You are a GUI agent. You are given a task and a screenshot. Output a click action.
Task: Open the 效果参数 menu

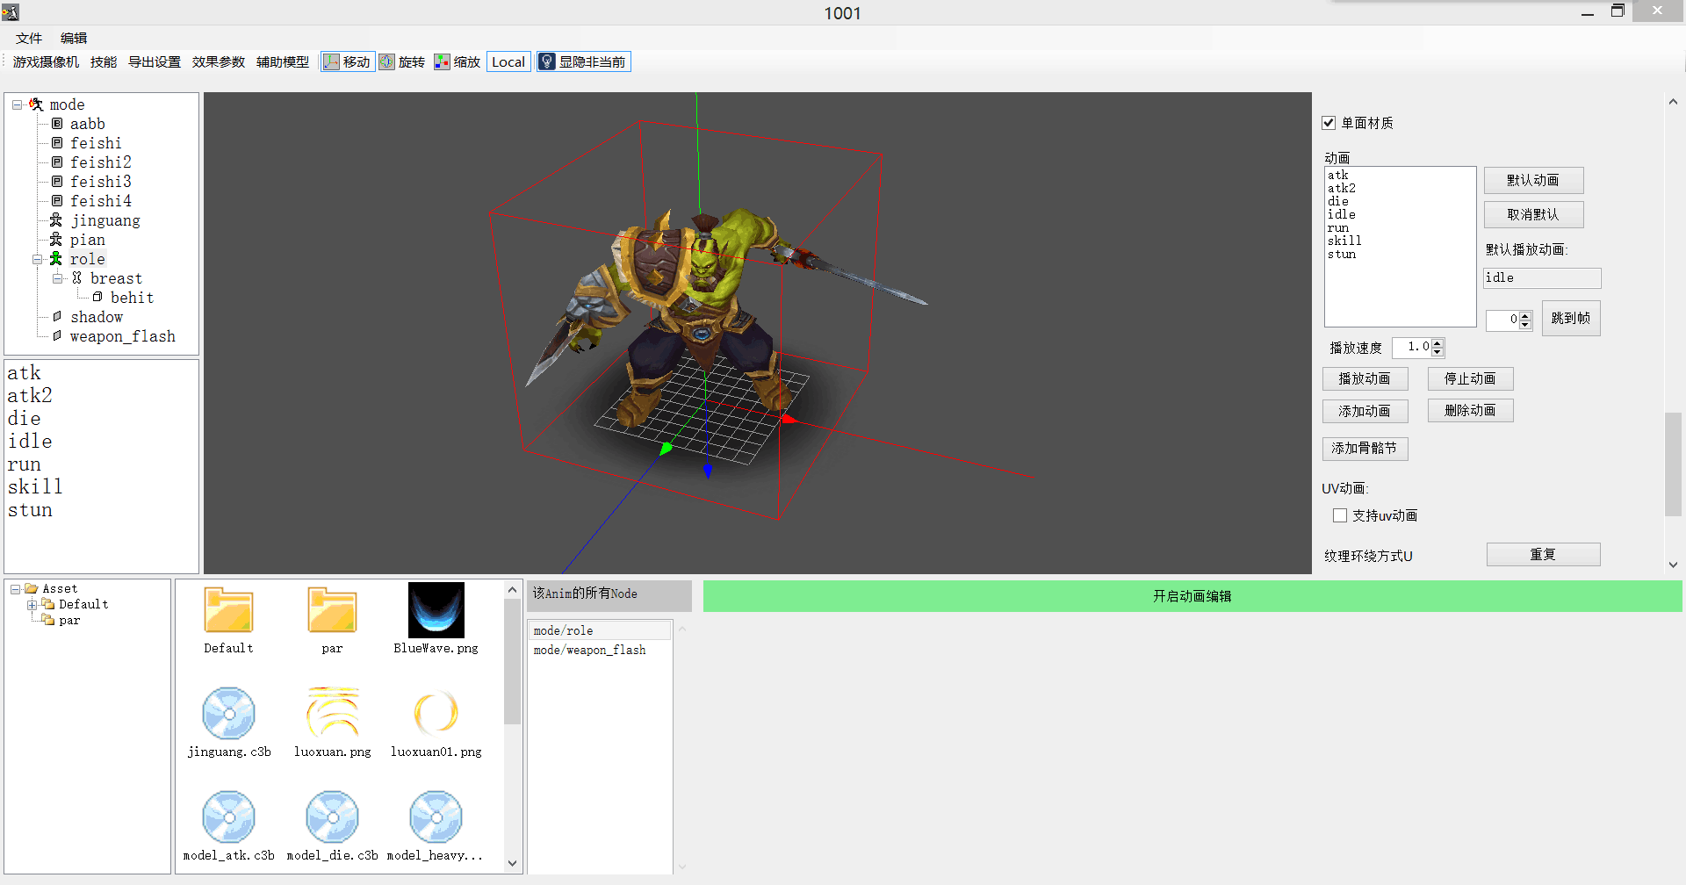[x=219, y=61]
